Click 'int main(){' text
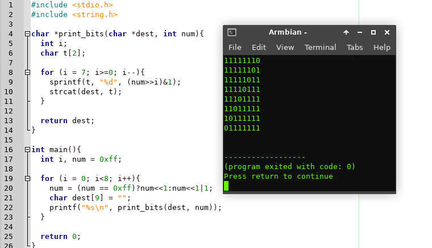432x248 pixels. 56,150
